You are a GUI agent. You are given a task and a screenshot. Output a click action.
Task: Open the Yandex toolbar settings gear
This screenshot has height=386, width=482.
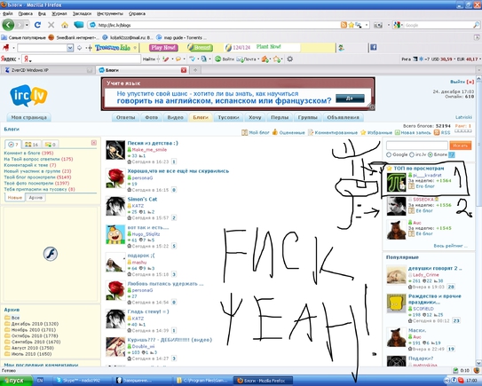coord(290,59)
